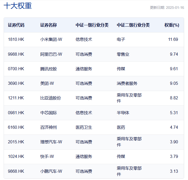Select the 比亚迪股份 name cell

[x=51, y=98]
